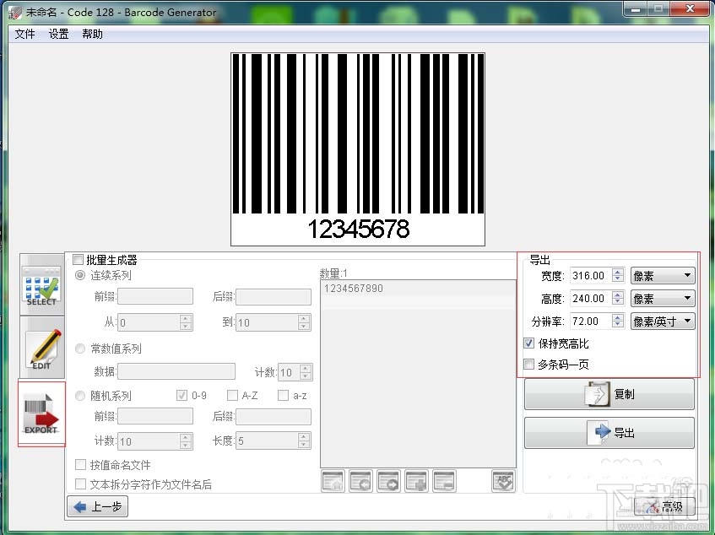Open the 高度 unit dropdown

[x=663, y=297]
